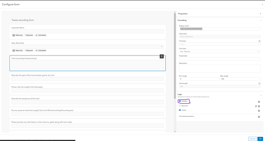Click the Max. length field
This screenshot has height=141, width=265.
tap(240, 79)
